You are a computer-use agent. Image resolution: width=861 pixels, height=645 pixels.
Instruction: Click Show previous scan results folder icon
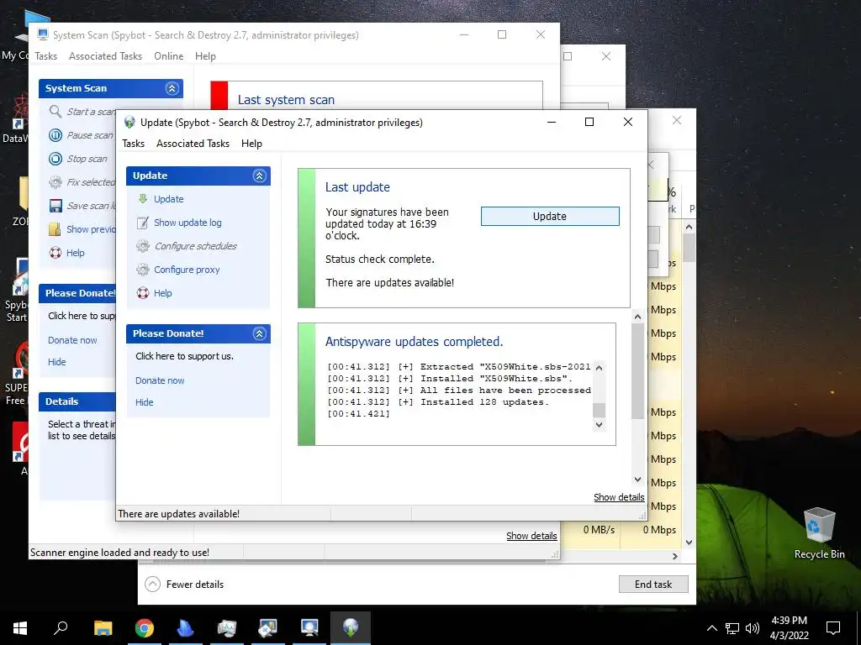click(x=55, y=229)
